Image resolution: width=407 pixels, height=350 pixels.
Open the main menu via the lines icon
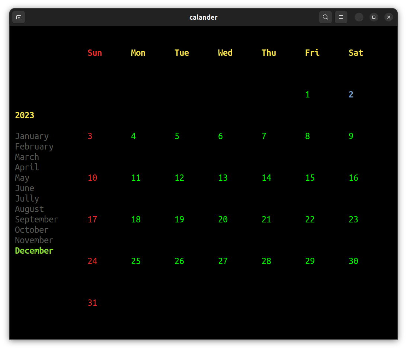[x=341, y=17]
